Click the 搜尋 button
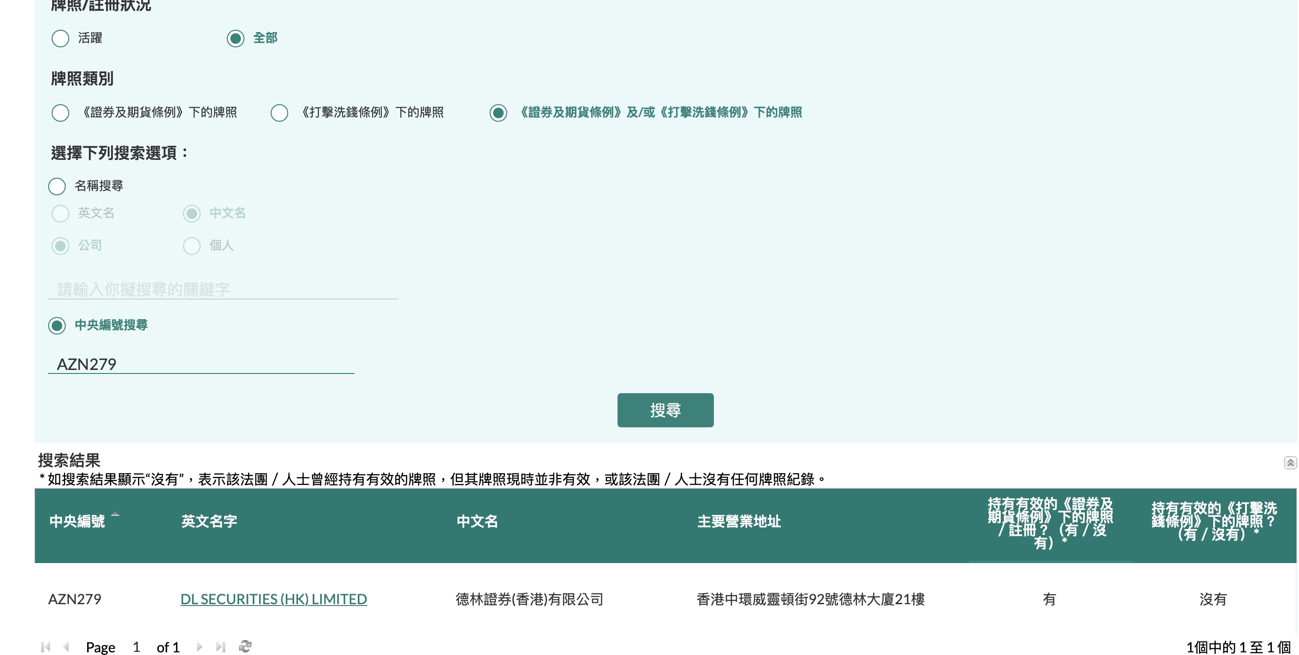Screen dimensions: 1299x655 click(665, 410)
